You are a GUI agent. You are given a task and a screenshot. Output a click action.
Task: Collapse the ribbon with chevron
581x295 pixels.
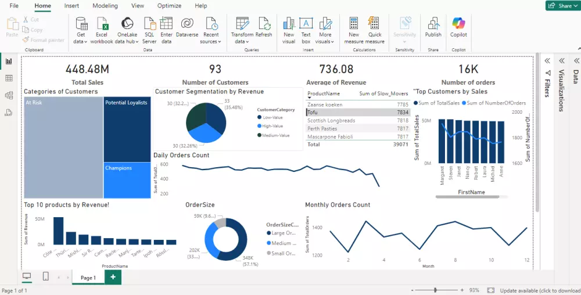click(579, 48)
